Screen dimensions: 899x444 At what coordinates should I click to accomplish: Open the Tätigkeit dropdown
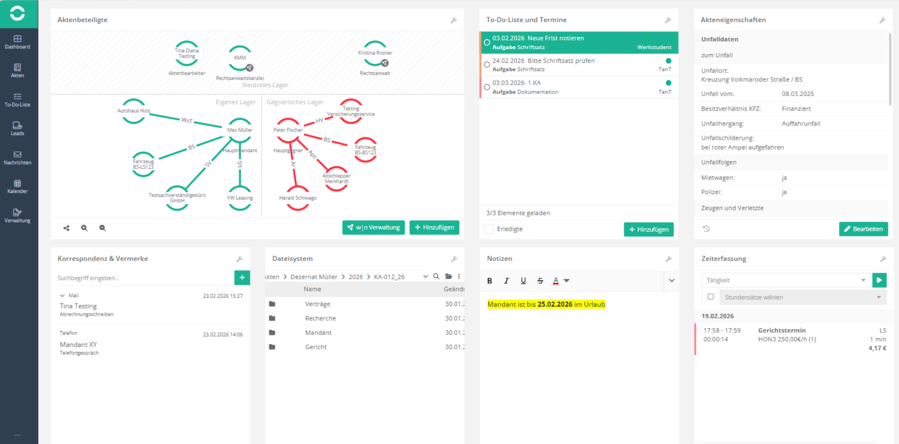[785, 280]
